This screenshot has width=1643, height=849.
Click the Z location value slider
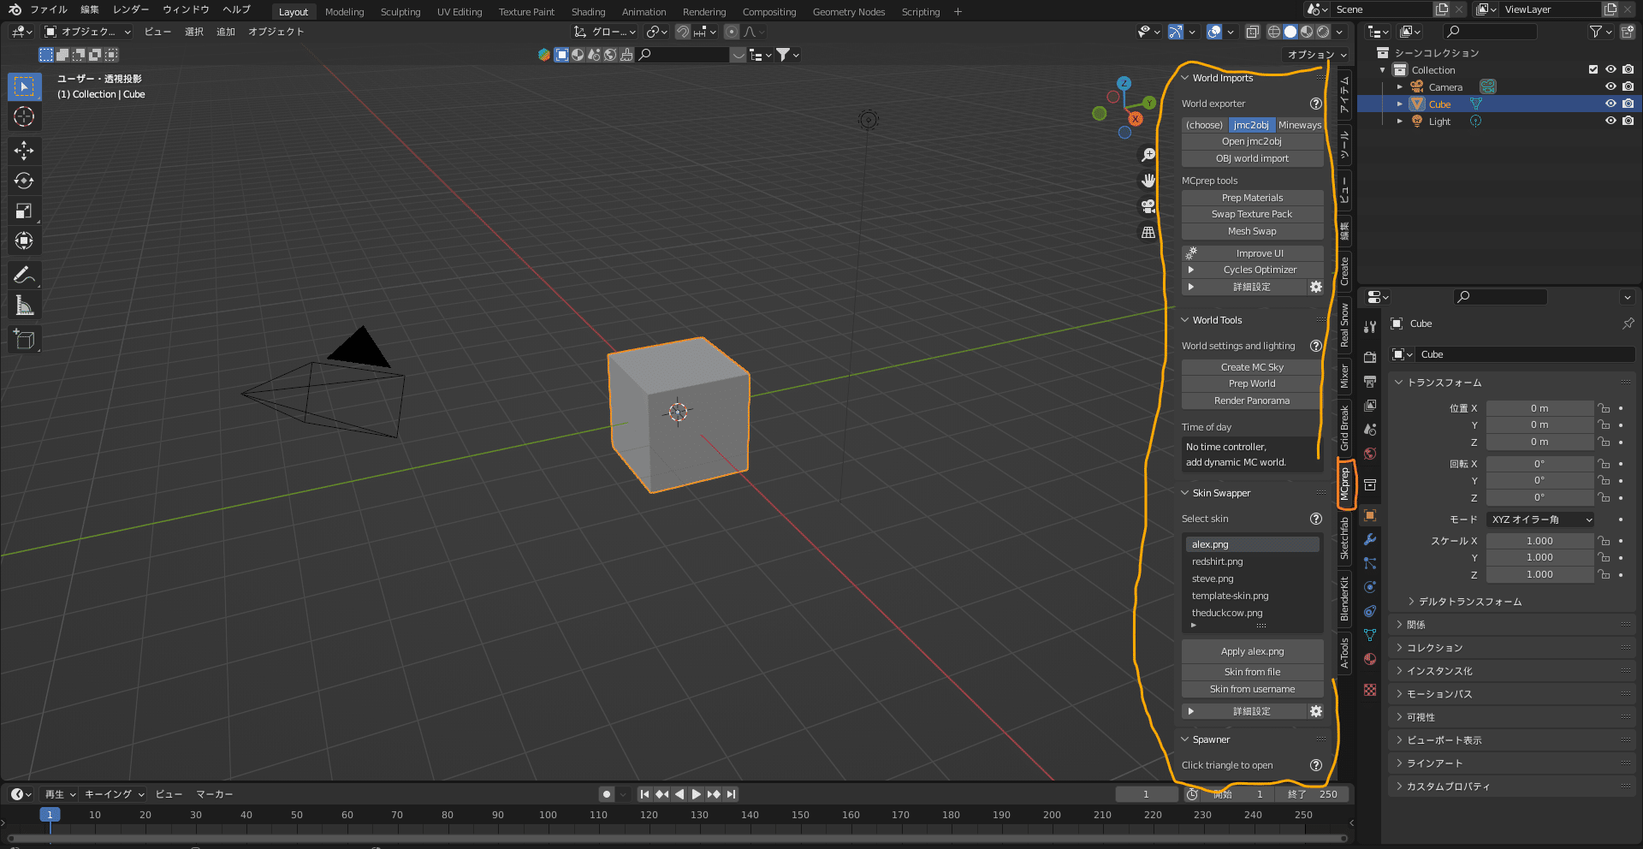(x=1539, y=442)
